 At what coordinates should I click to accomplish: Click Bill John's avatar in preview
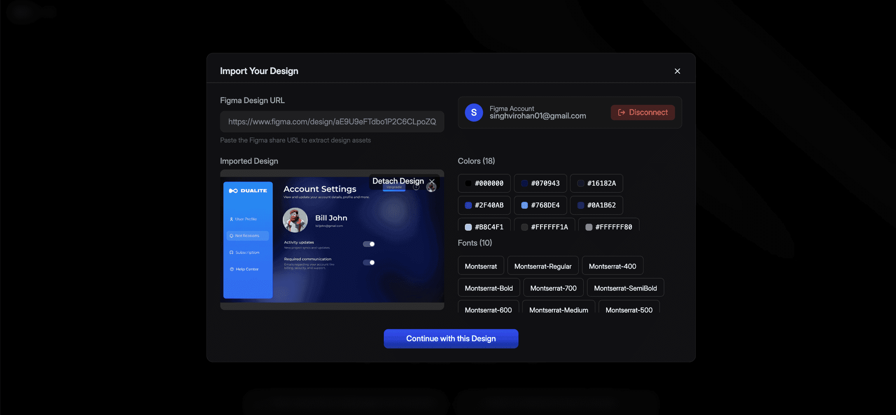(295, 220)
